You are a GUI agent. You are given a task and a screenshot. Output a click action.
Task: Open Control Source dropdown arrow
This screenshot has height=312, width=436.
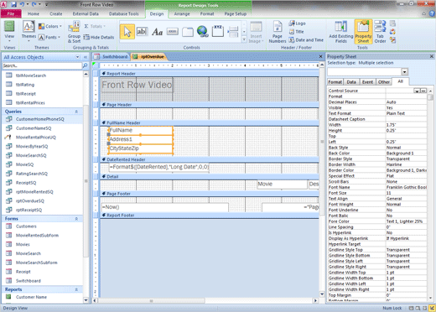417,91
